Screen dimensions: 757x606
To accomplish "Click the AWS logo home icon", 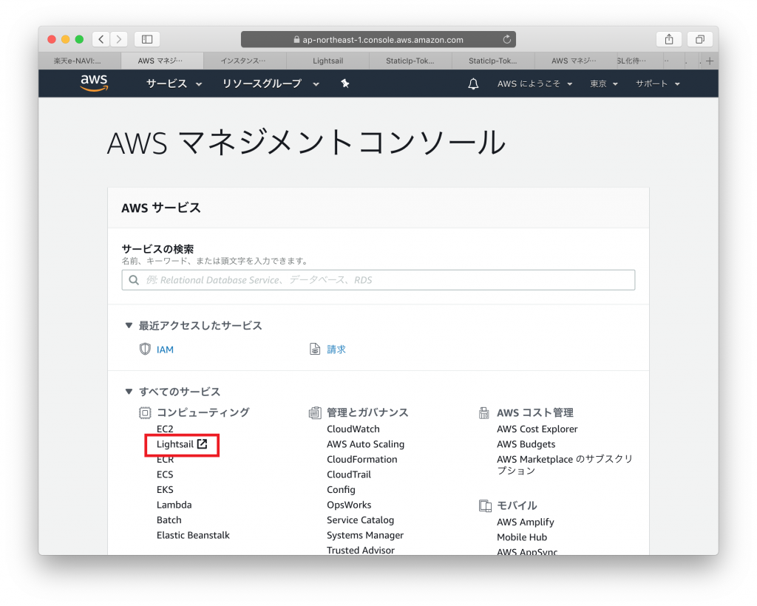I will click(94, 83).
